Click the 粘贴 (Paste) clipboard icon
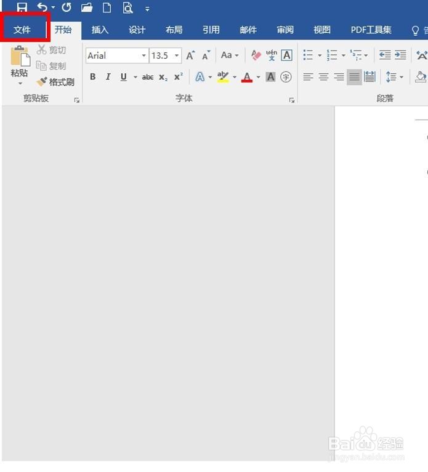Screen dimensions: 428x472 point(20,56)
